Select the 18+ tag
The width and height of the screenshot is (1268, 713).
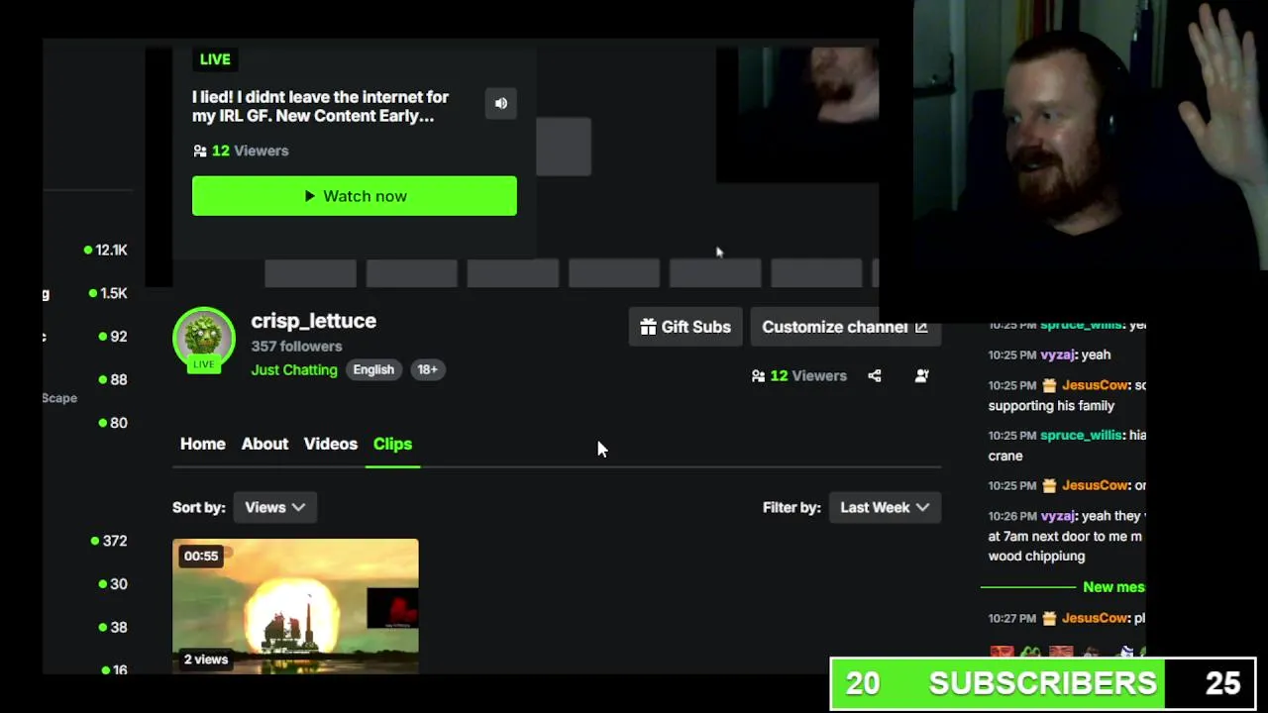click(427, 369)
